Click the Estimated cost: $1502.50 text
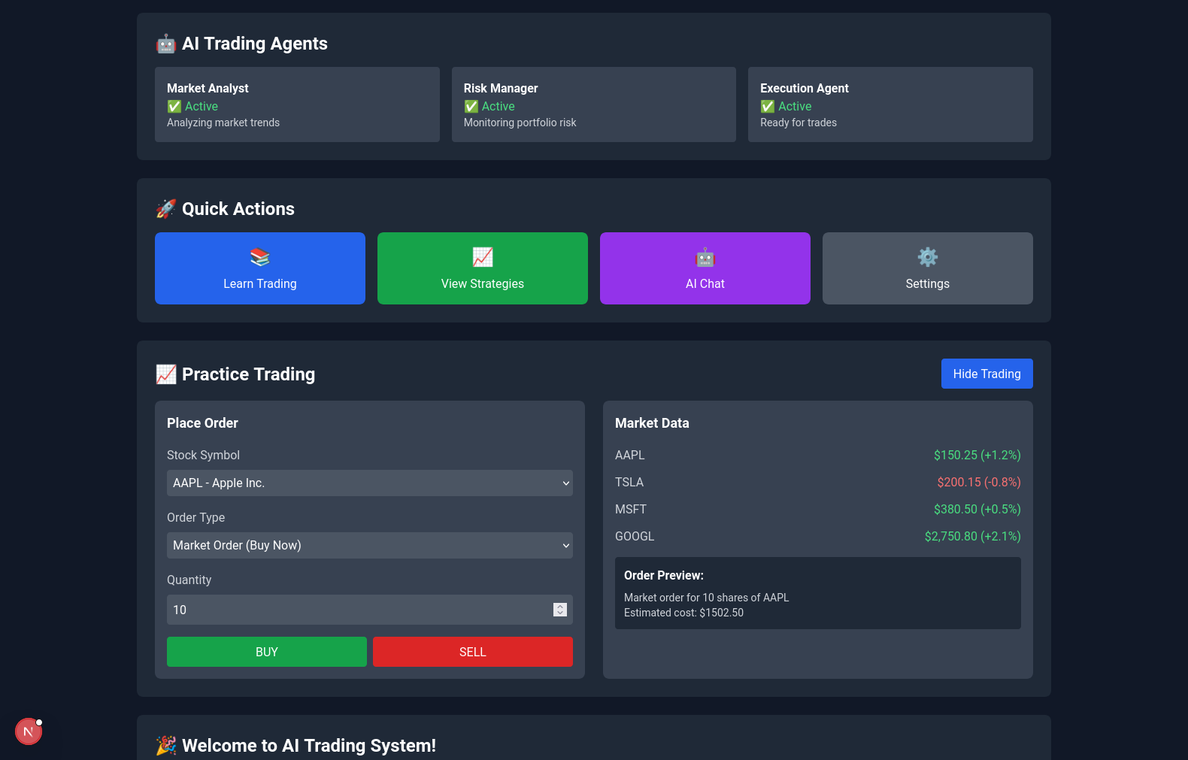 683,613
